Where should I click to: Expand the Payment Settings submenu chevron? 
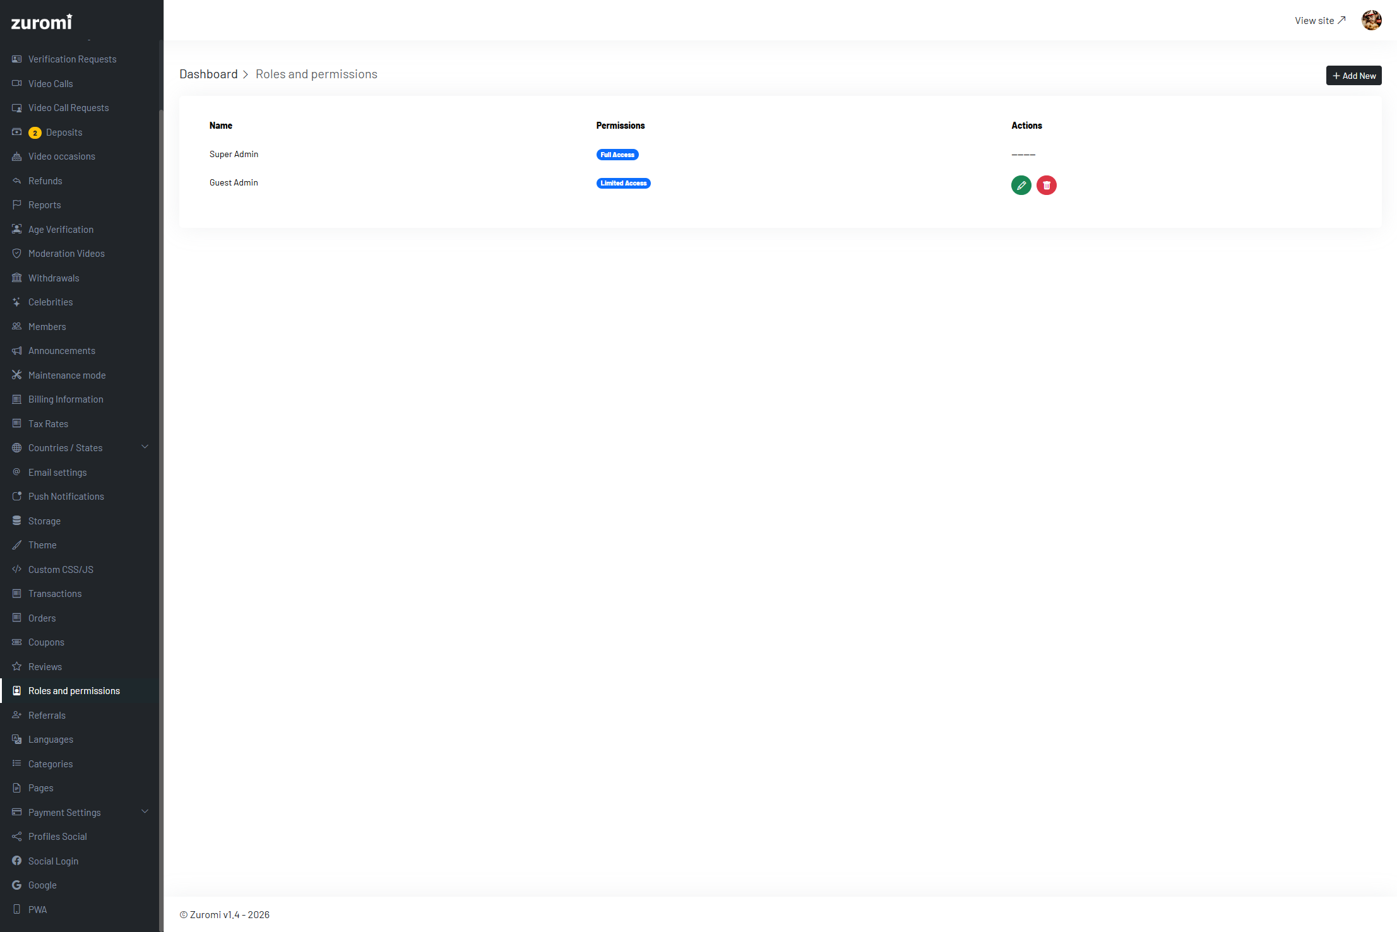(145, 811)
